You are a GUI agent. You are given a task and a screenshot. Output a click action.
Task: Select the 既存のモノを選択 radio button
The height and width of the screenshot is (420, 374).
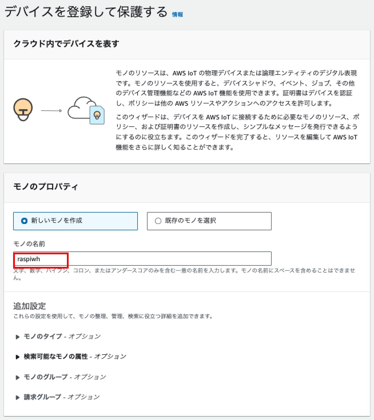click(158, 220)
